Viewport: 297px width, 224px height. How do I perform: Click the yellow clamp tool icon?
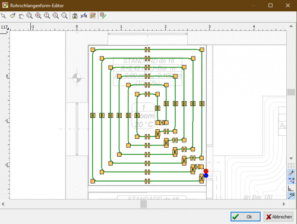coord(75,15)
